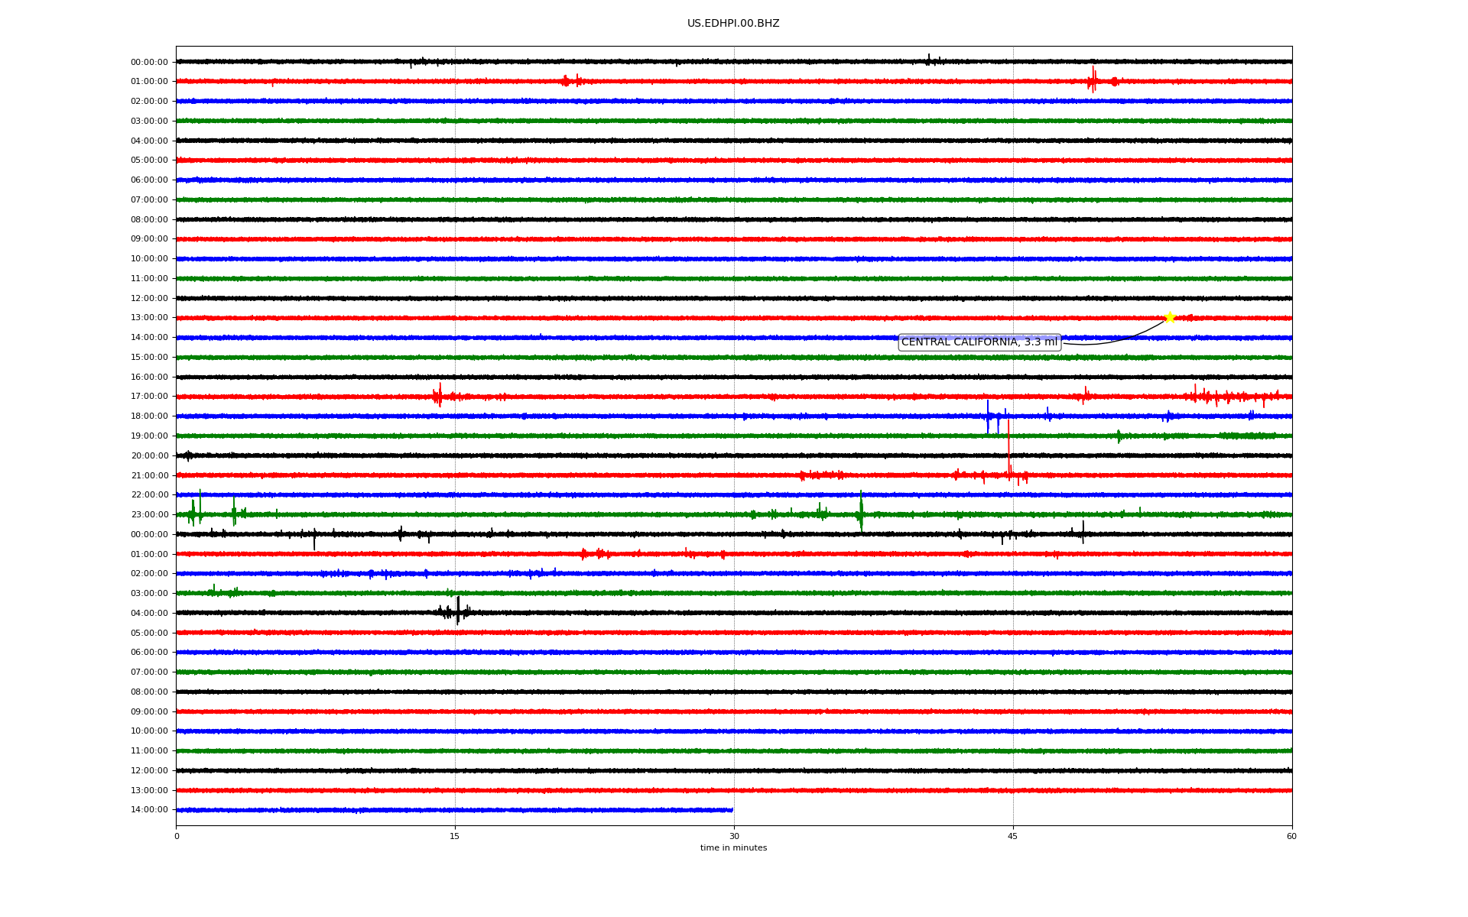Click the first 00:00:00 time label at top

149,62
